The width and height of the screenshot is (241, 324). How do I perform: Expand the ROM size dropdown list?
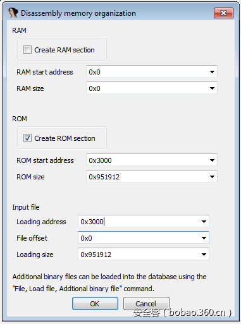tap(212, 177)
